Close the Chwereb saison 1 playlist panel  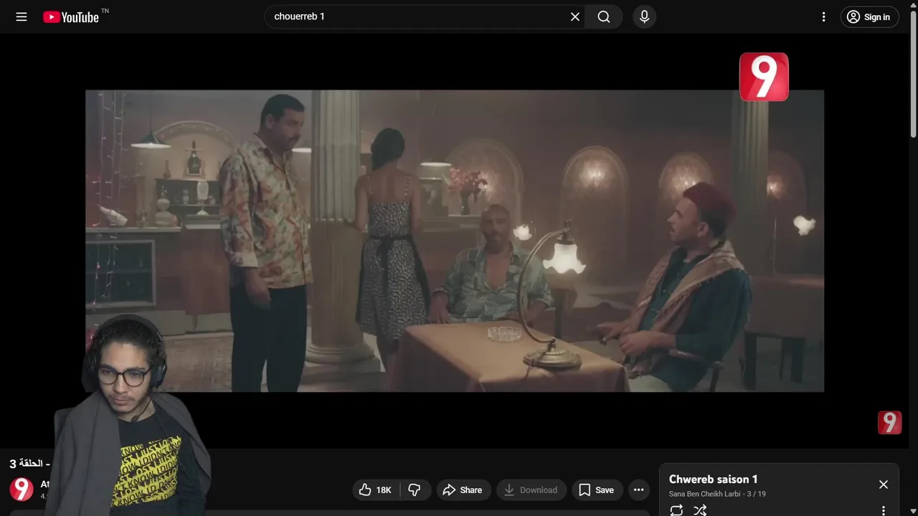884,484
